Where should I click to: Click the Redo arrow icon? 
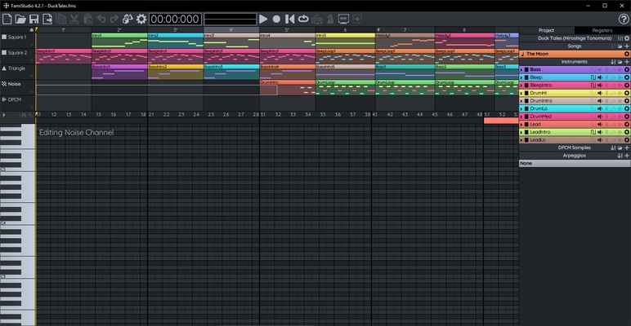(114, 19)
